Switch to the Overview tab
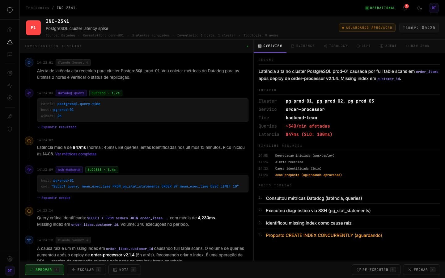 pos(270,46)
